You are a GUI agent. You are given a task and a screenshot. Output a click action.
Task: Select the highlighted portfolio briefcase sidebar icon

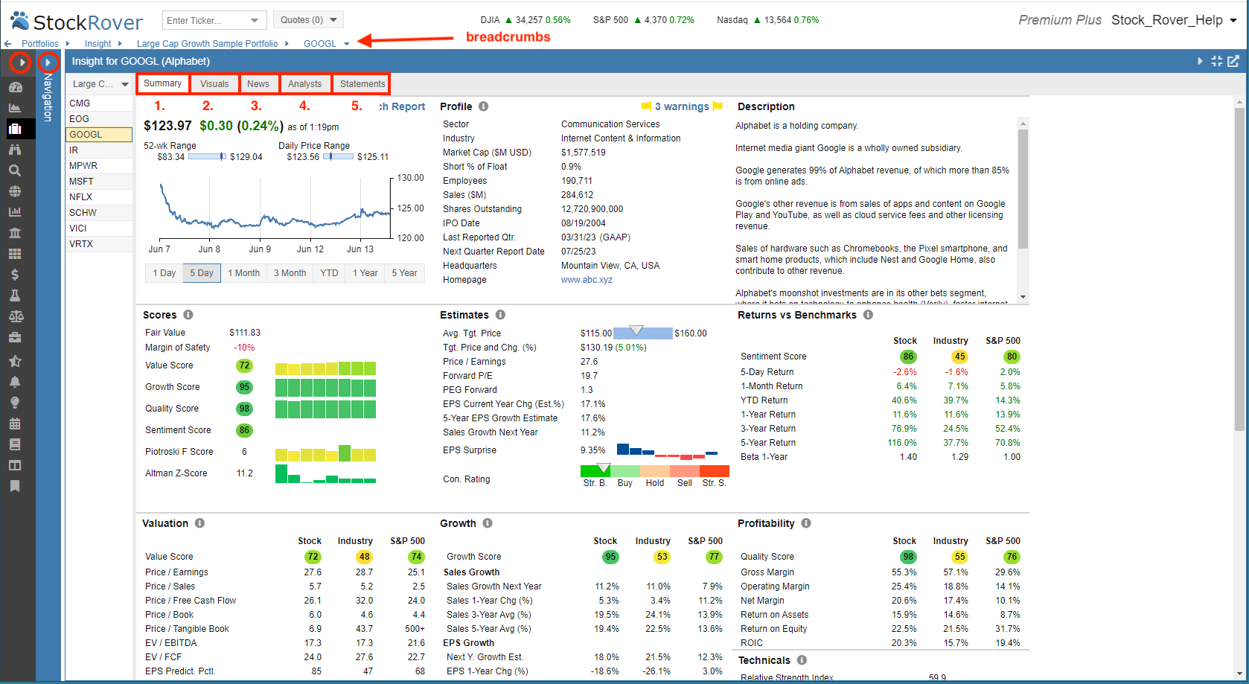coord(15,129)
